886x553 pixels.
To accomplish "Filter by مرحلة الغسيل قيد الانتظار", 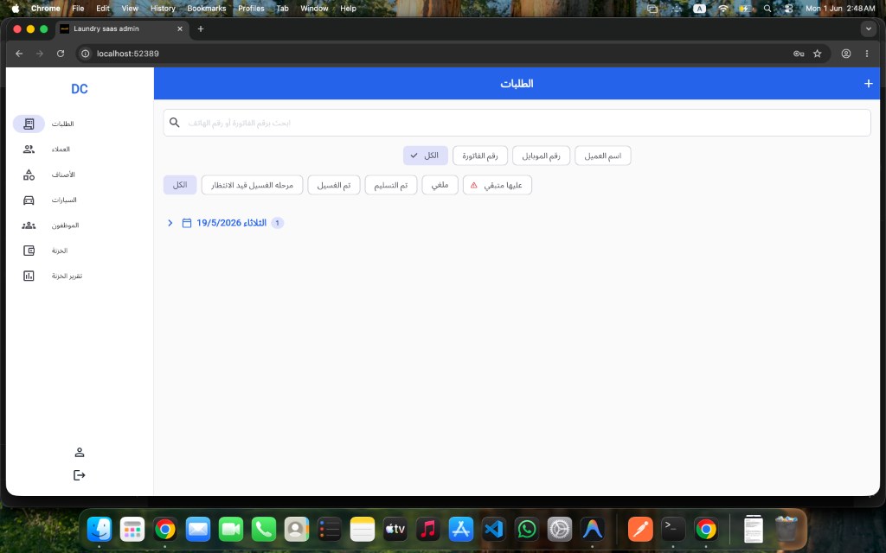I will click(x=252, y=185).
